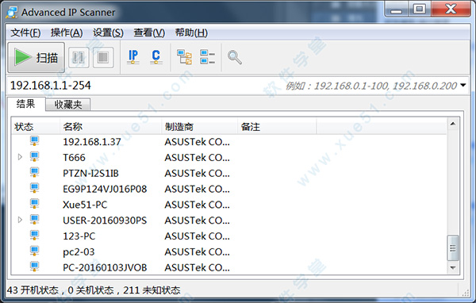Sort by the 状态 column header
This screenshot has height=303, width=476.
tap(36, 127)
